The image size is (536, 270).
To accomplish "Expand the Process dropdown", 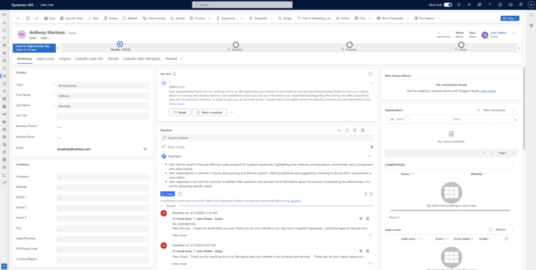I will click(209, 19).
